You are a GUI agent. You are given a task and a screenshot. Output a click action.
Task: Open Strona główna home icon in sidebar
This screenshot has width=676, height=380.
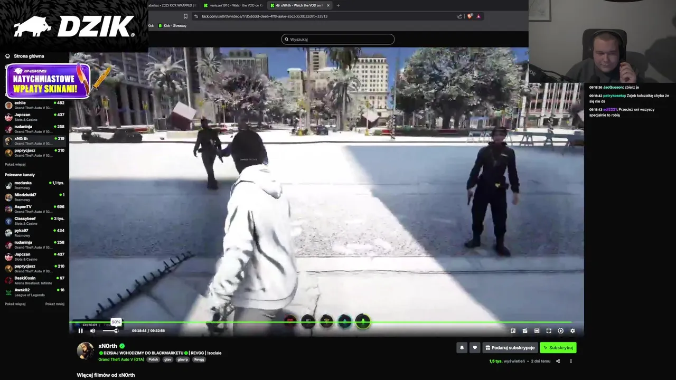(x=7, y=56)
